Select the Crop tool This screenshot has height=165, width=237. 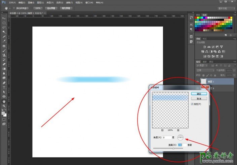tap(4, 37)
